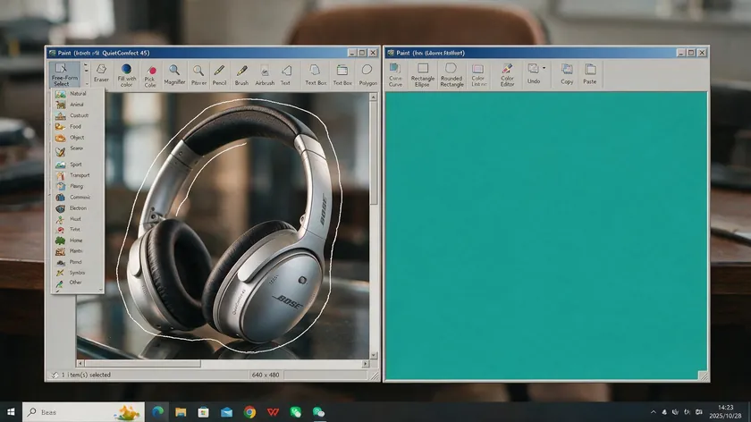Select the Free-Form Select tool
Screen dimensions: 751x422
(x=64, y=74)
